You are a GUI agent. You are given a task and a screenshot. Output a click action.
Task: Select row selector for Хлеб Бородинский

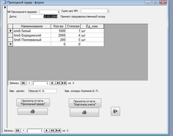coord(10,35)
